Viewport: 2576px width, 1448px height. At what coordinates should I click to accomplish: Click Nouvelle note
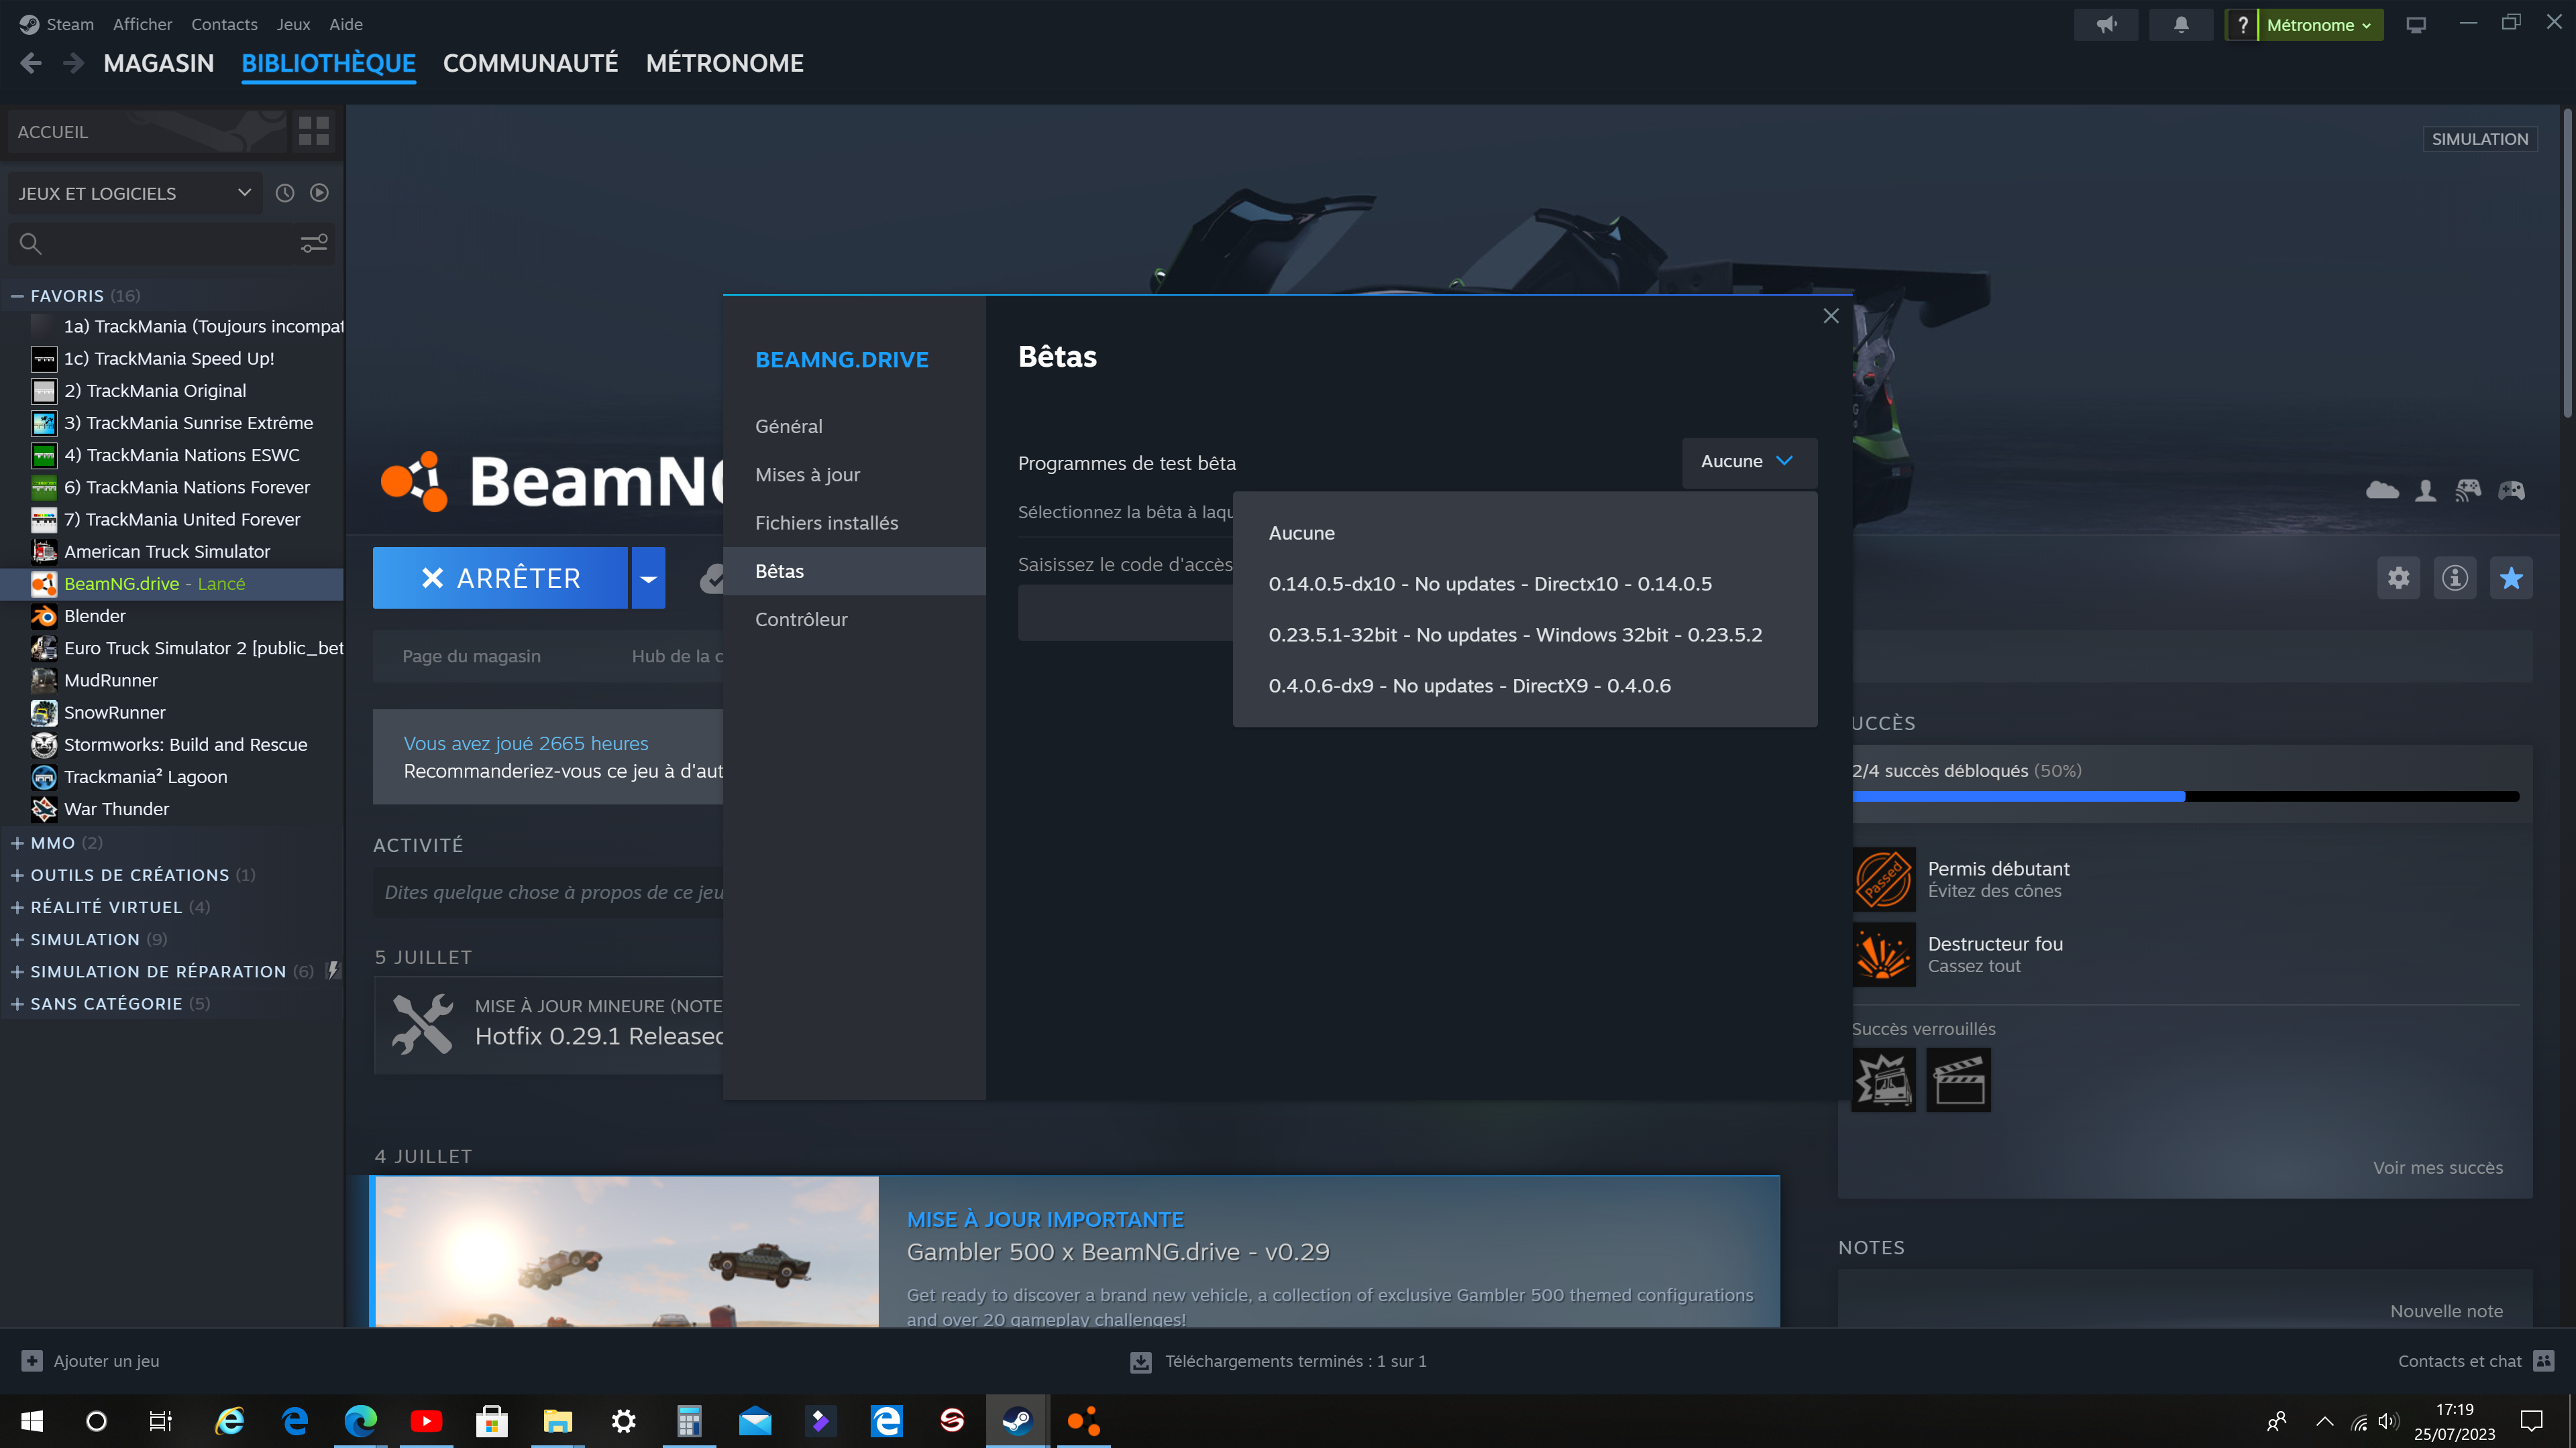tap(2446, 1311)
